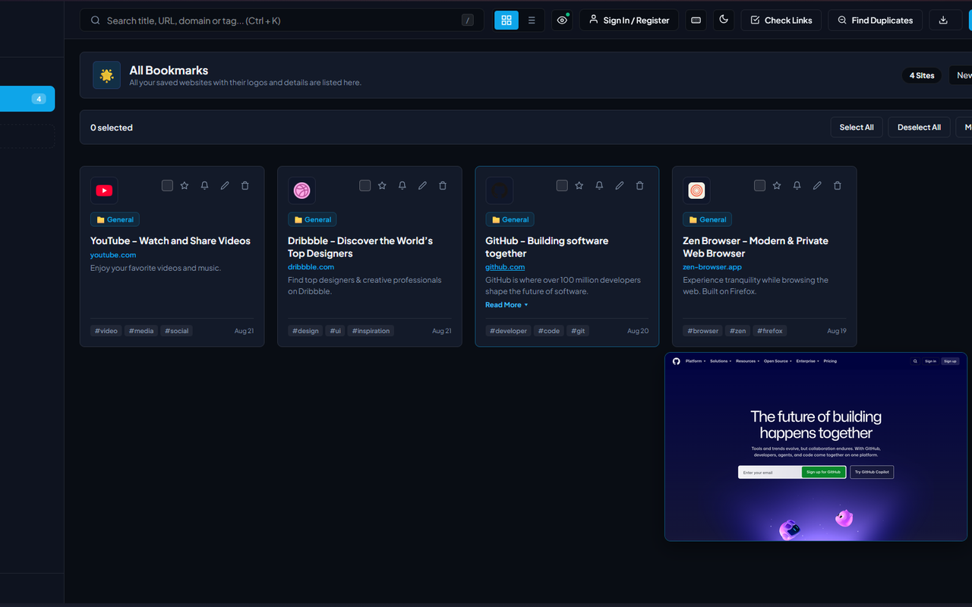Viewport: 972px width, 607px height.
Task: Star the Dribbble bookmark
Action: point(382,185)
